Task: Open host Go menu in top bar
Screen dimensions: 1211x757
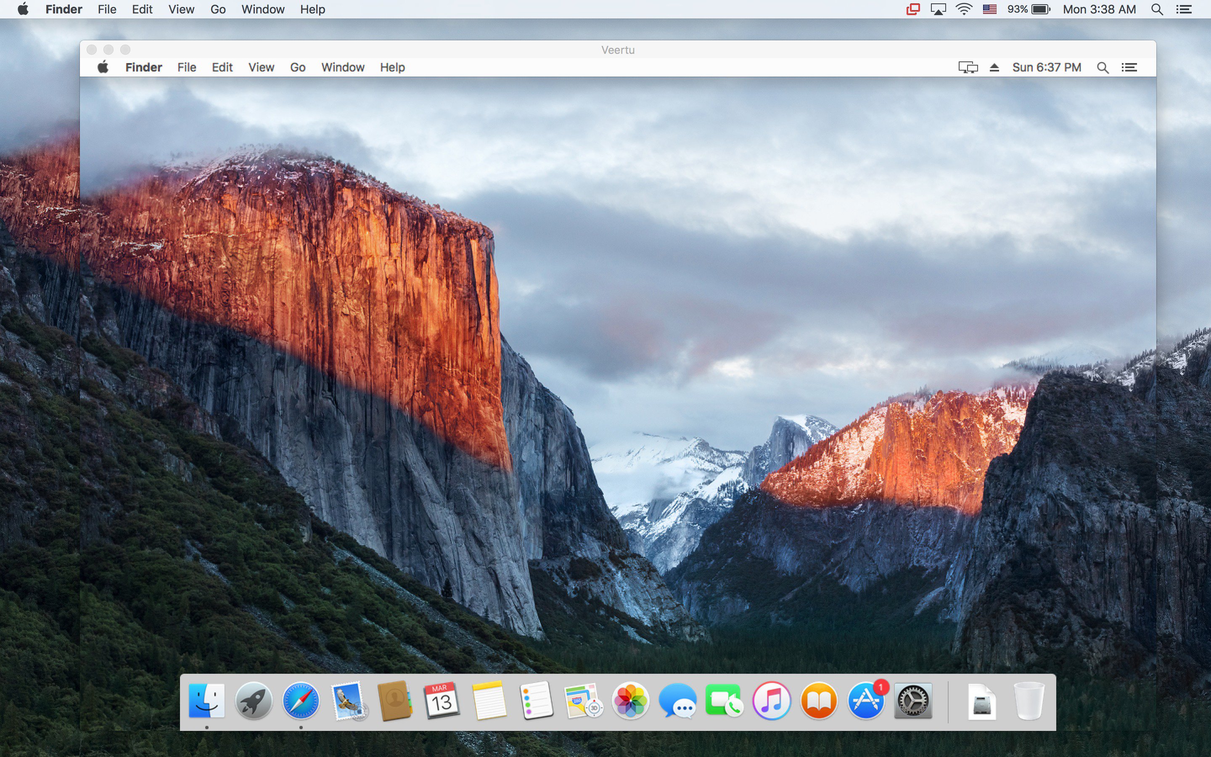Action: click(218, 10)
